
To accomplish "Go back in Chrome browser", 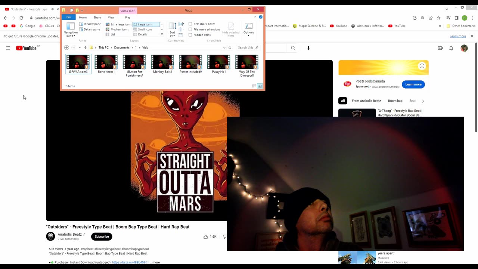I will point(5,18).
